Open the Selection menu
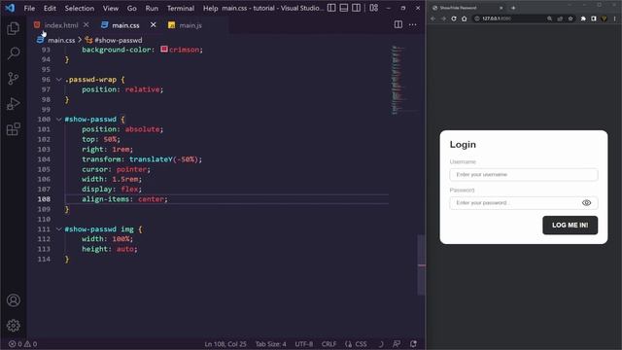Screen dimensions: 622x350 coord(80,8)
